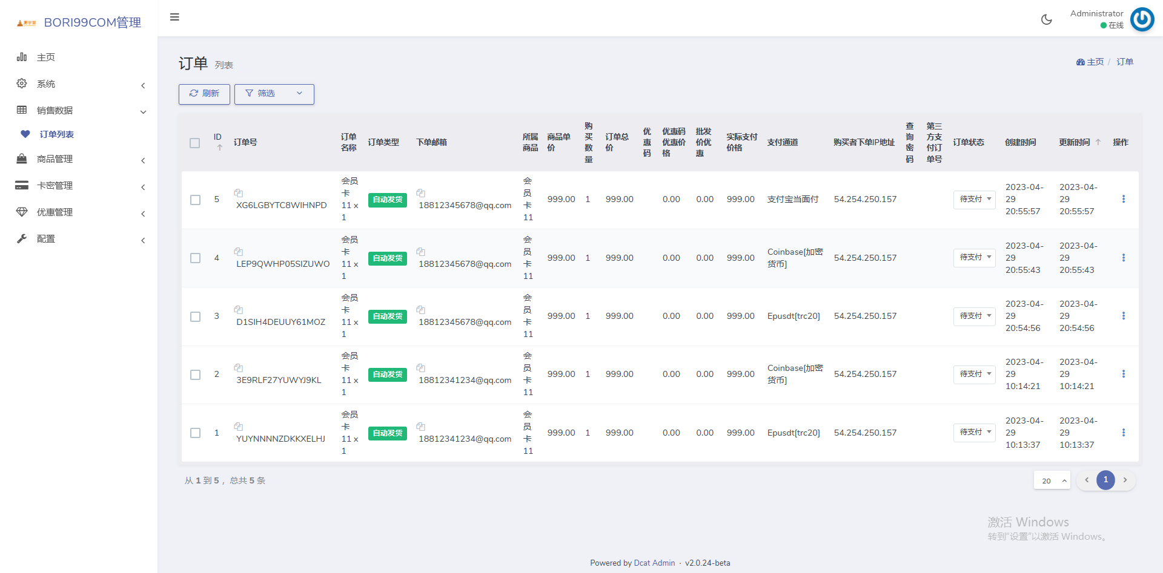Switch to dark mode moon icon
The width and height of the screenshot is (1163, 573).
(1046, 19)
